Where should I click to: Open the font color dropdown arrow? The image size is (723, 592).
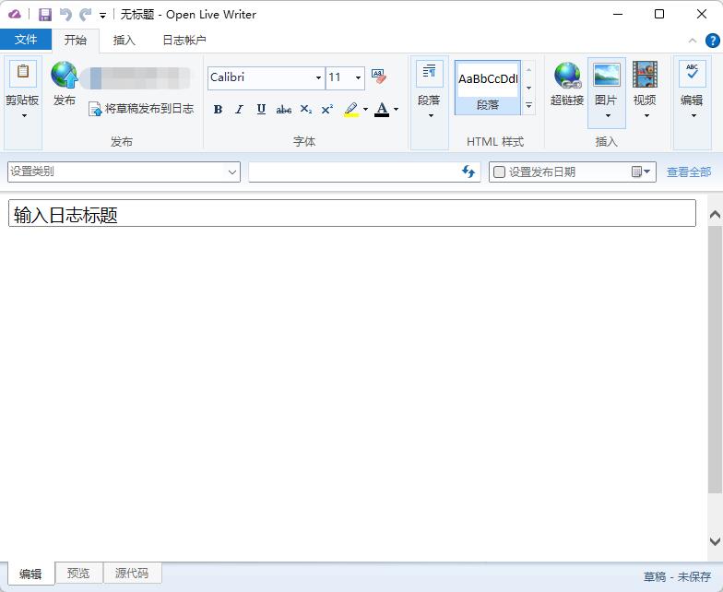click(x=397, y=110)
